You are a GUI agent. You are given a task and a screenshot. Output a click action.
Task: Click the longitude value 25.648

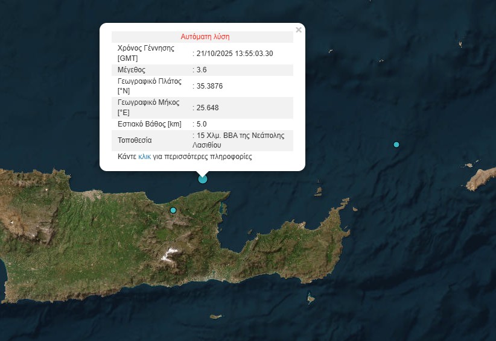click(208, 108)
